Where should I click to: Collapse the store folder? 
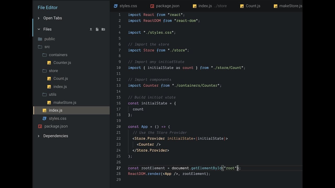click(x=44, y=71)
